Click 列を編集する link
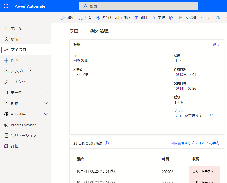Viewport: 227px width, 183px height. (181, 143)
